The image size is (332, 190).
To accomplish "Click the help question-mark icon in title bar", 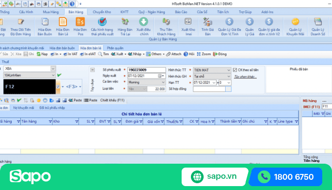I will click(72, 4).
